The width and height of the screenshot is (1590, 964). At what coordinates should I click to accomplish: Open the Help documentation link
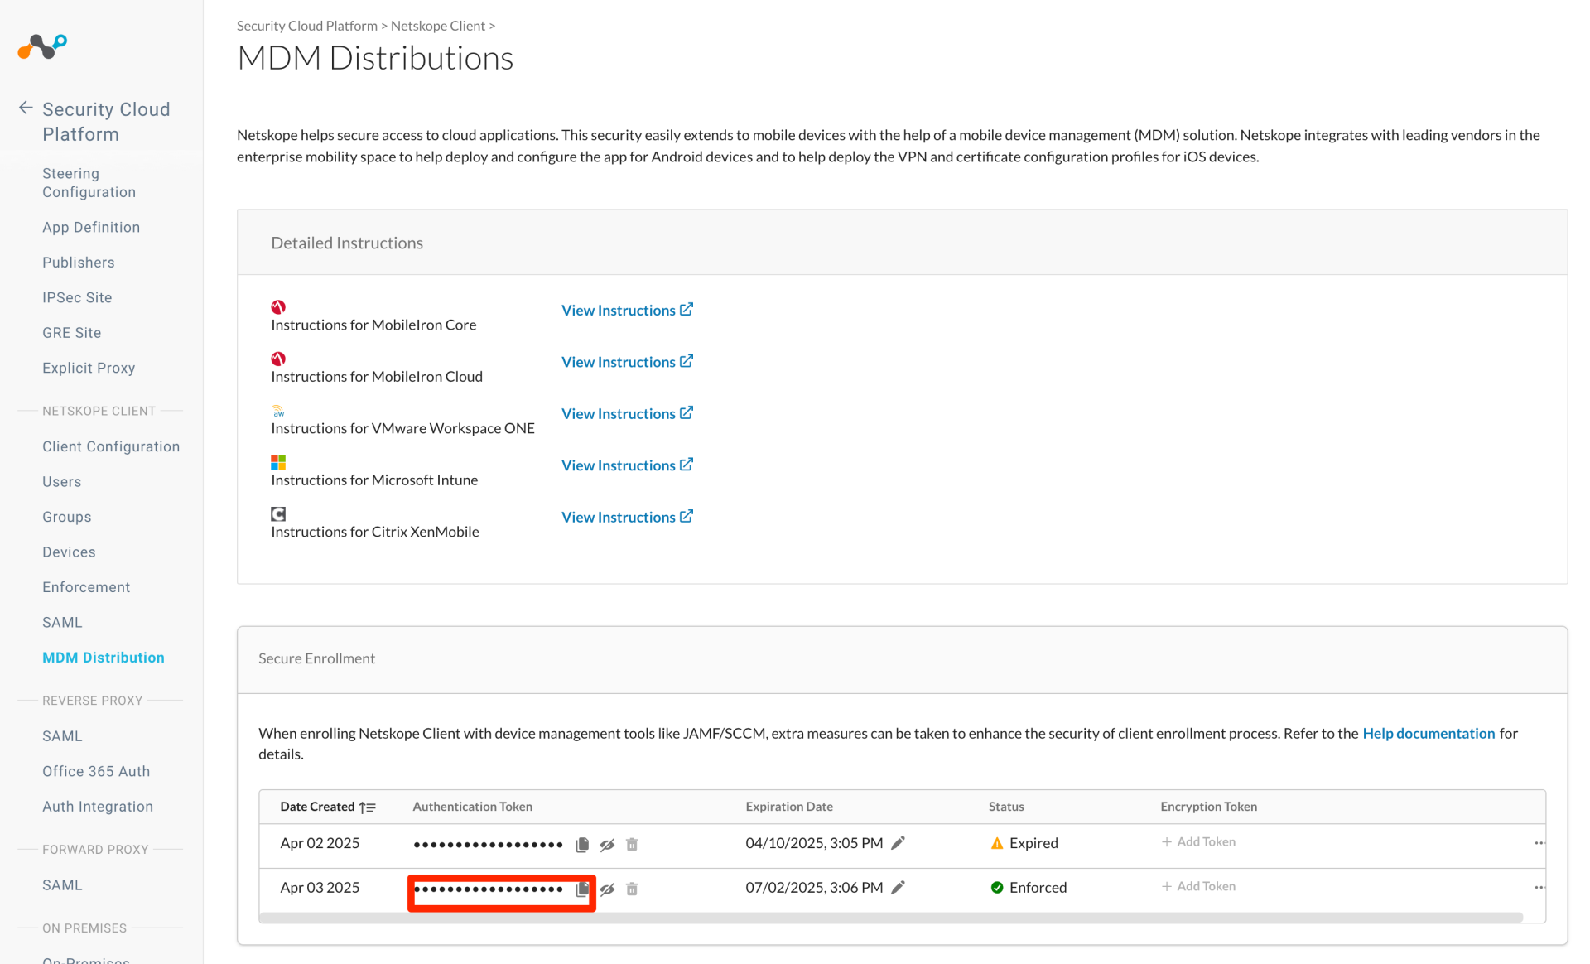pyautogui.click(x=1429, y=733)
